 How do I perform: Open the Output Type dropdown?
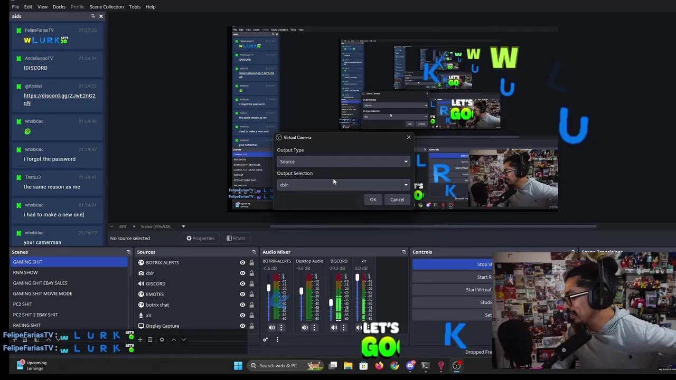point(343,161)
